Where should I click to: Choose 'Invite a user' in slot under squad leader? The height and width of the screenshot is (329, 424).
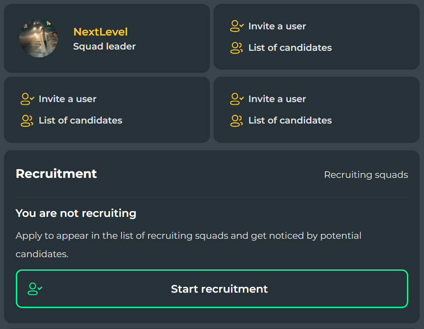tap(68, 99)
